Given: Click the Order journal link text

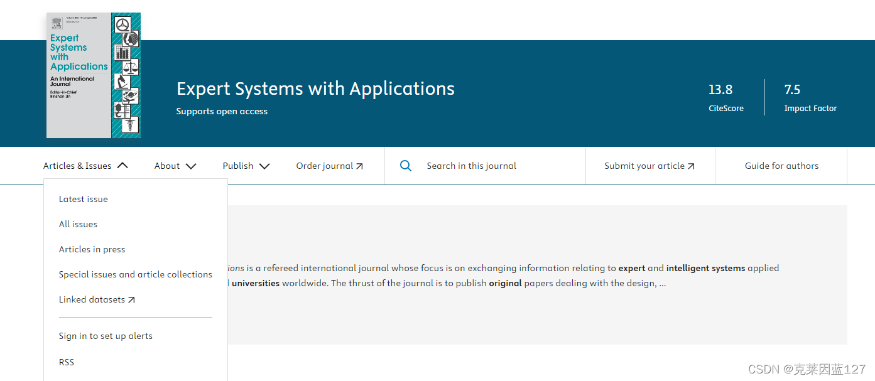Looking at the screenshot, I should pos(325,166).
